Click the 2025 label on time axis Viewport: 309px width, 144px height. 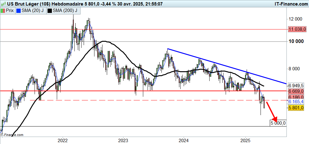[x=245, y=140]
